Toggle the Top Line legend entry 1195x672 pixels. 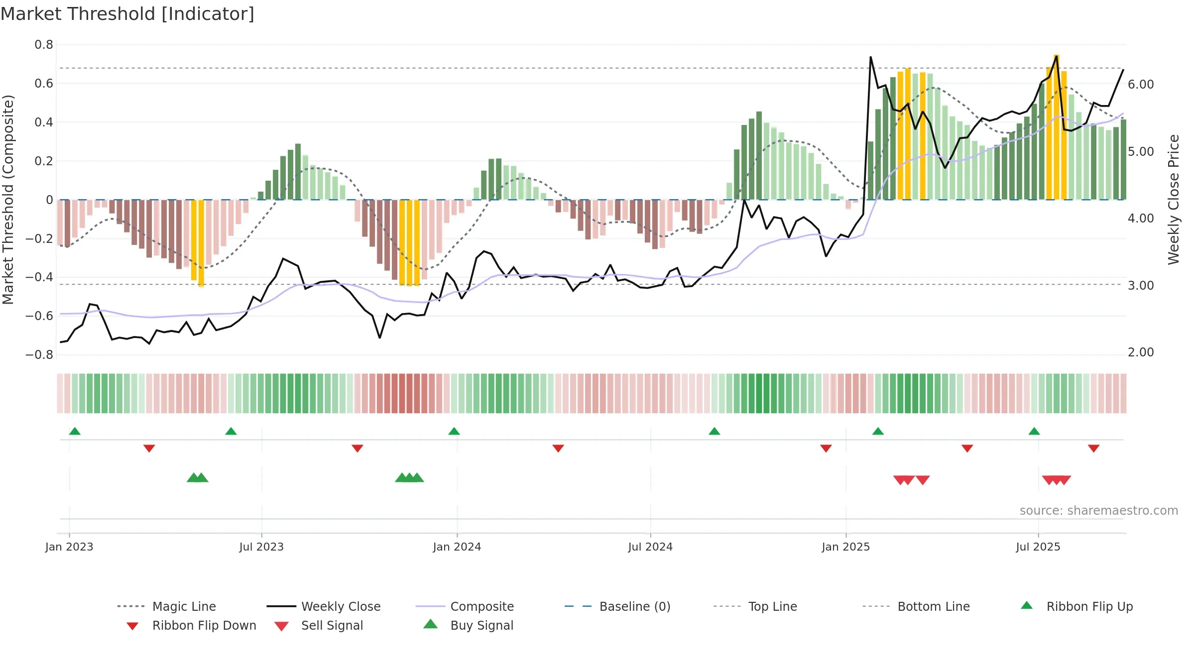tap(755, 606)
